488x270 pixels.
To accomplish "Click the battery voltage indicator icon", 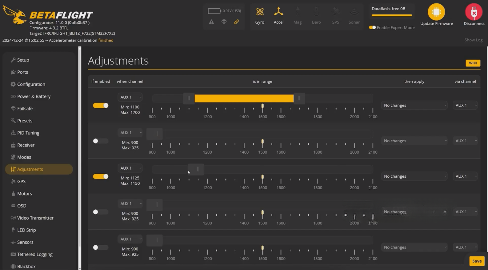I will pos(214,11).
